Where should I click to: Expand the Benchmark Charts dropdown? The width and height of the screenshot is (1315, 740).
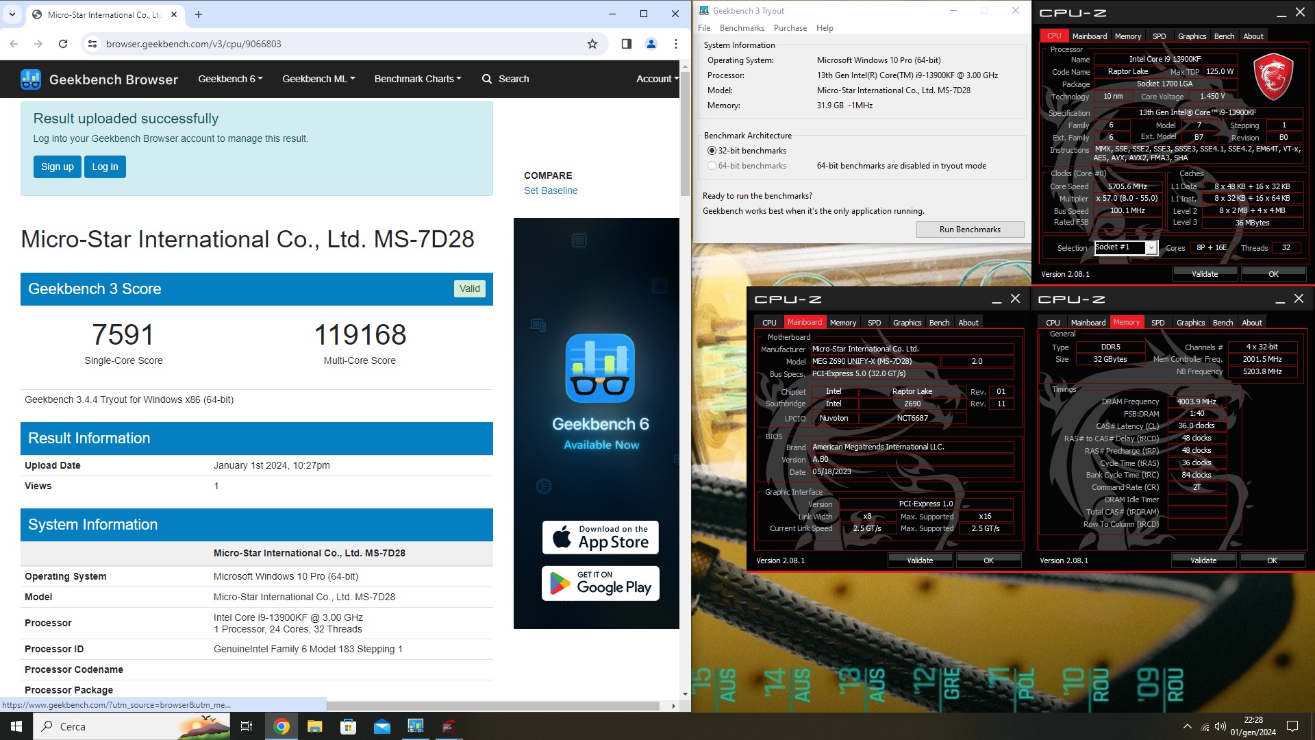coord(418,79)
